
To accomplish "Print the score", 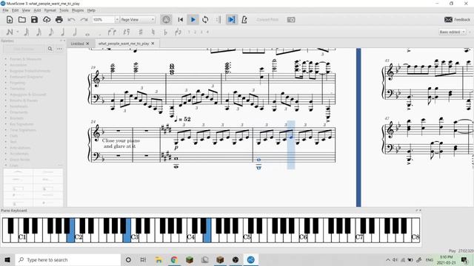I will (59, 20).
